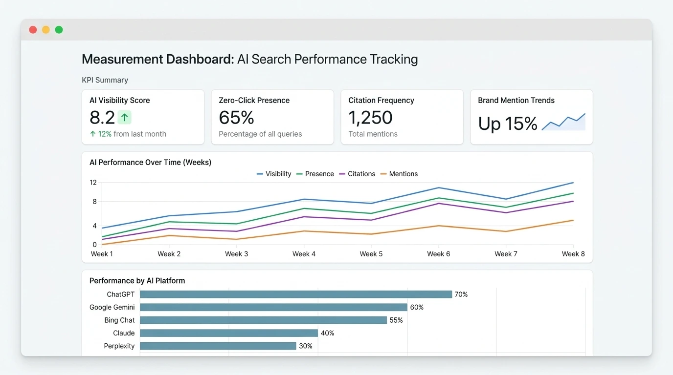
Task: Select the peak point of the Visibility line
Action: coord(572,182)
